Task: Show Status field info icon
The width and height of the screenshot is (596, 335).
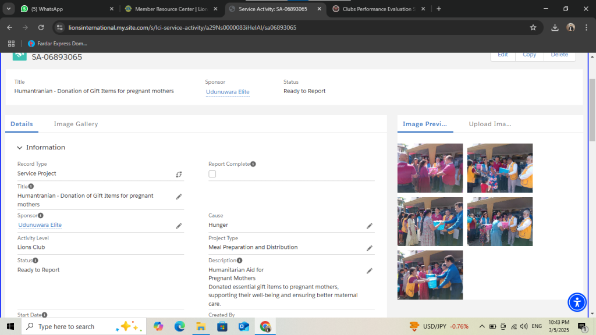Action: pos(36,261)
